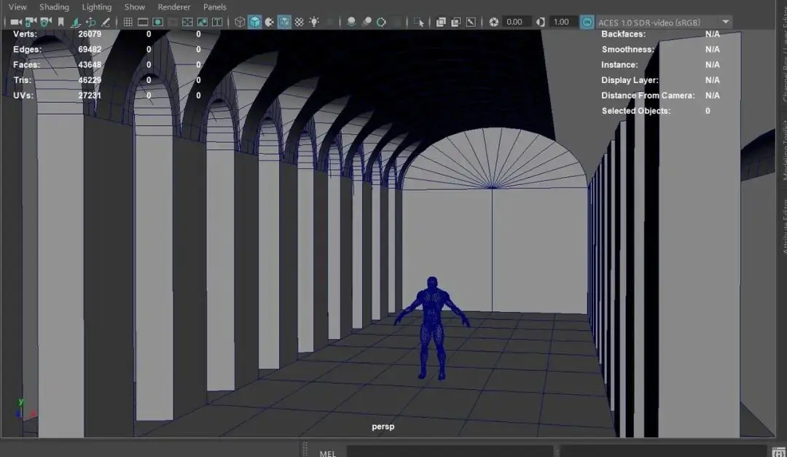Open the Renderer menu
The height and width of the screenshot is (457, 787).
(x=174, y=7)
